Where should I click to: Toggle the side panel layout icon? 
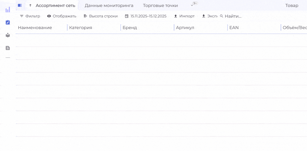tap(20, 5)
